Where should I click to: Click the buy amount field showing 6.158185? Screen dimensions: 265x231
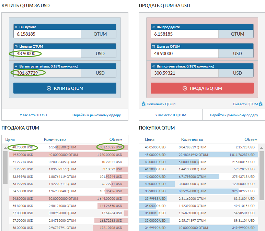[x=47, y=34]
